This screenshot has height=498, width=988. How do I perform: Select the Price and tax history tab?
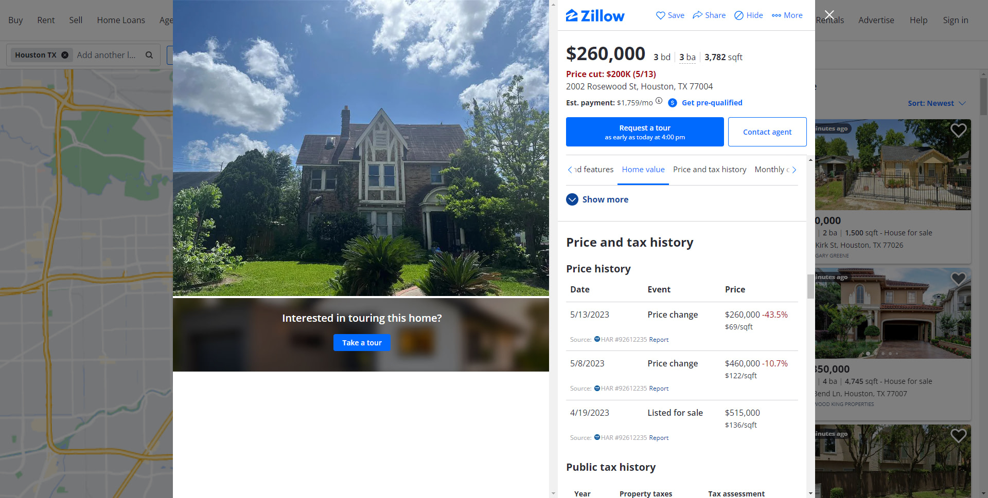710,170
